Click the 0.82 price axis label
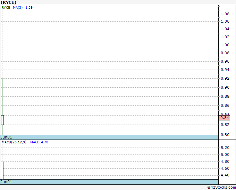This screenshot has height=190, width=236. click(225, 125)
